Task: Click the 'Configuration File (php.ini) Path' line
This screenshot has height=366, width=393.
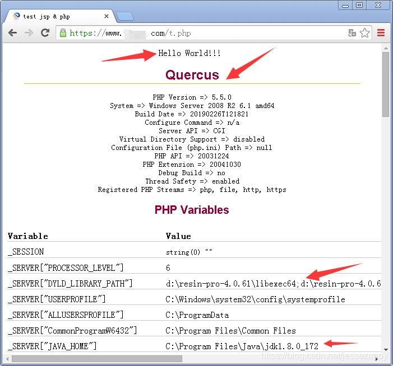Action: [x=192, y=148]
